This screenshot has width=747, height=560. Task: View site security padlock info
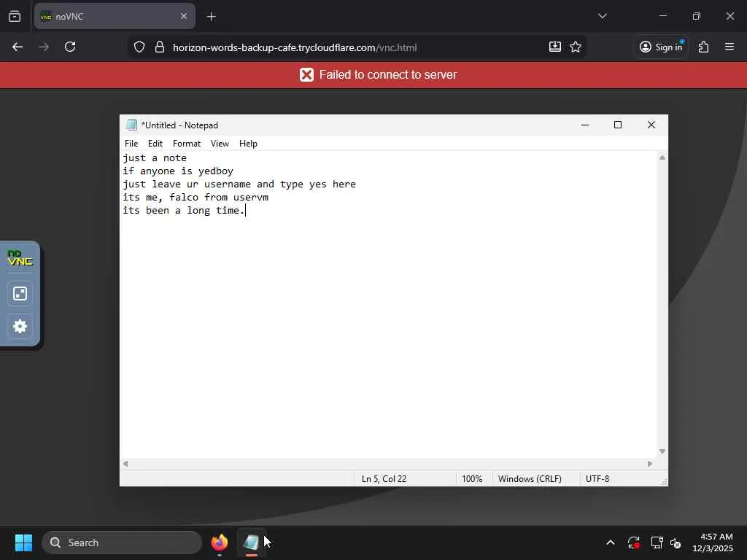point(160,47)
